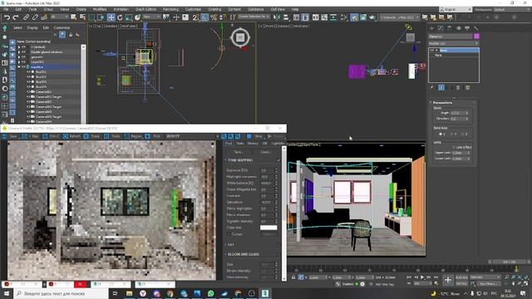Open the Create command panel tab
Viewport: 532px width, 299px height.
(x=431, y=28)
